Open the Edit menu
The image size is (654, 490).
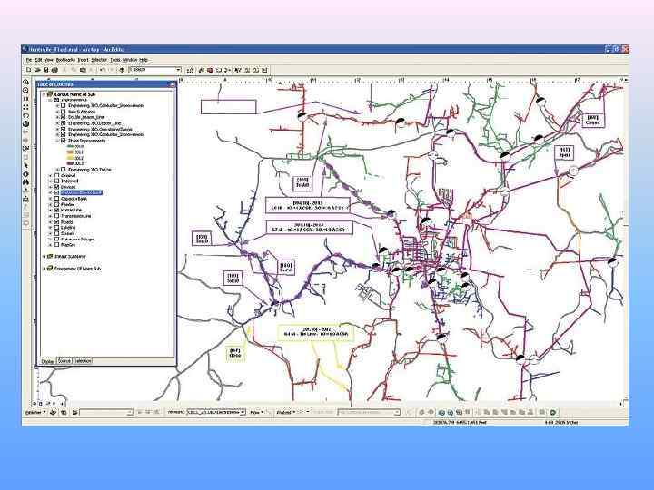(x=38, y=60)
